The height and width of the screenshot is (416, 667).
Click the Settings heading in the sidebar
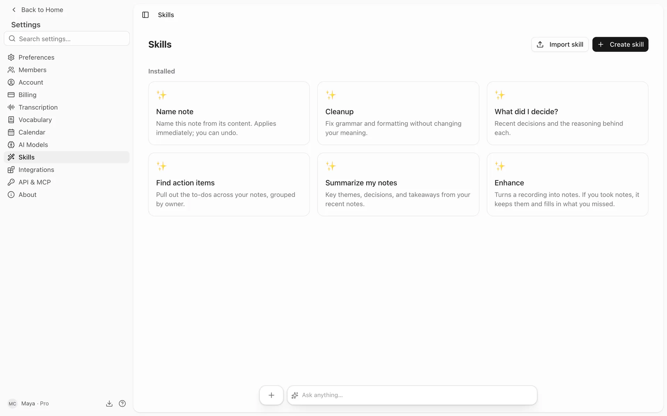click(x=26, y=25)
